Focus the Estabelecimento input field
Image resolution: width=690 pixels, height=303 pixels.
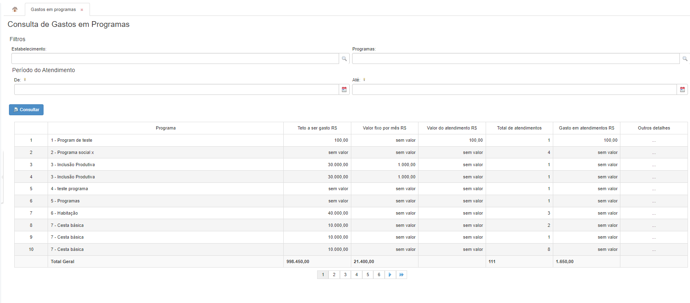(x=175, y=59)
